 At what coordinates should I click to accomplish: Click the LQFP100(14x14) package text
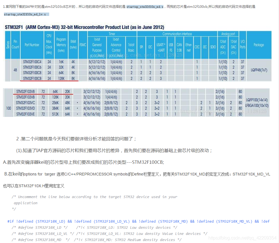[x=257, y=100]
